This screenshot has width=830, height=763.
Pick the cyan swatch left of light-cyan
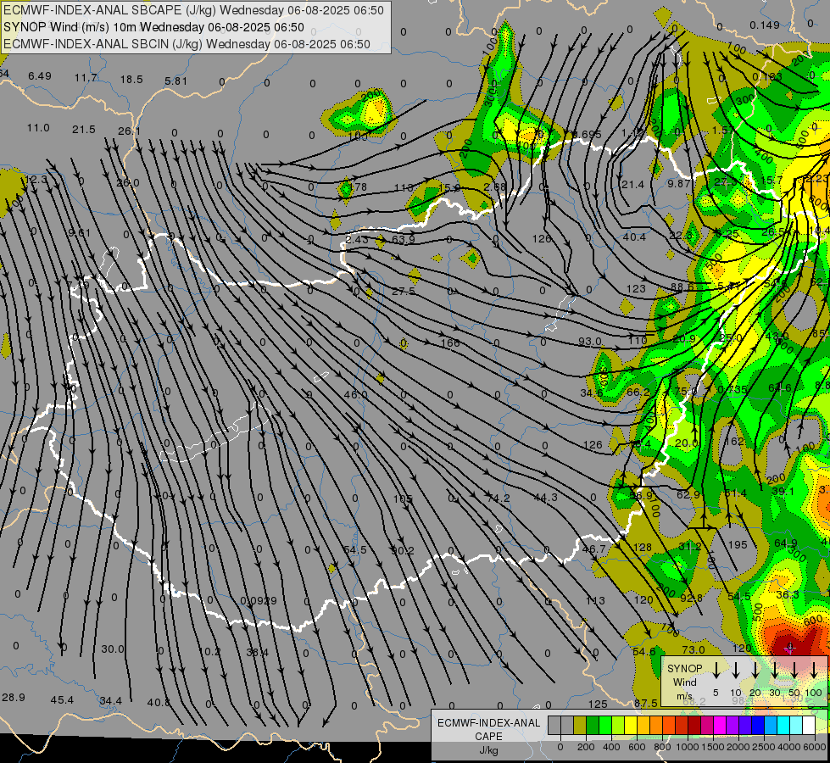(783, 726)
